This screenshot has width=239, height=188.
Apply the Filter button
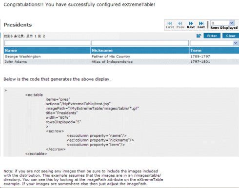click(212, 36)
